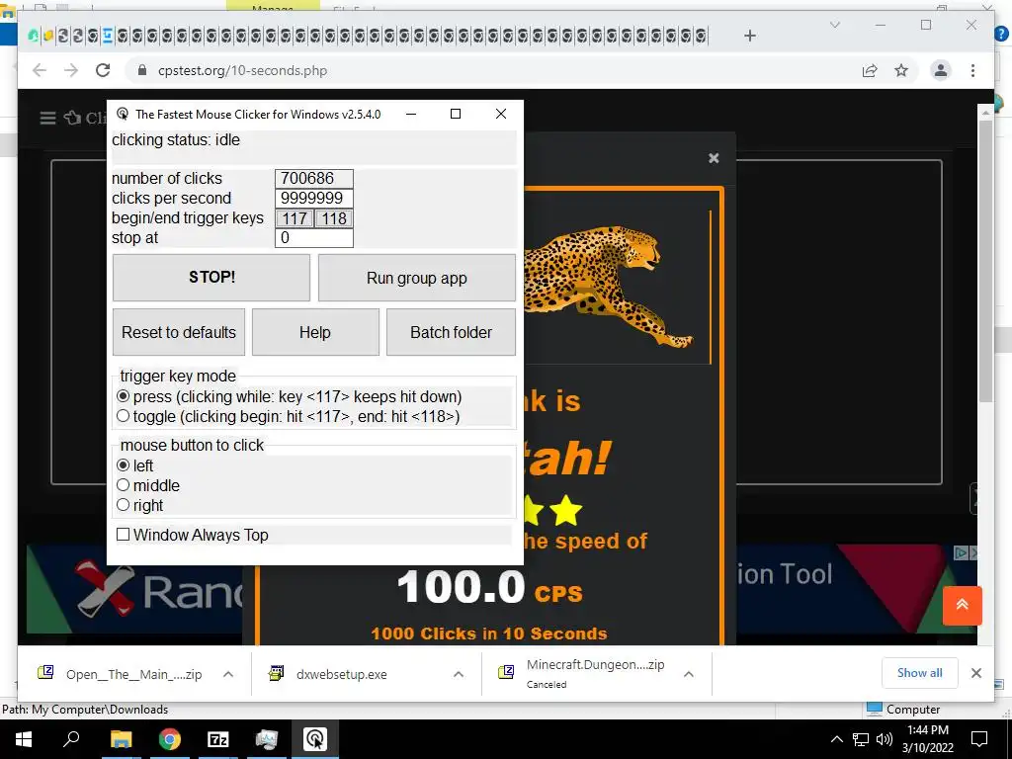Open volume control tray icon
The height and width of the screenshot is (759, 1012).
pos(885,739)
